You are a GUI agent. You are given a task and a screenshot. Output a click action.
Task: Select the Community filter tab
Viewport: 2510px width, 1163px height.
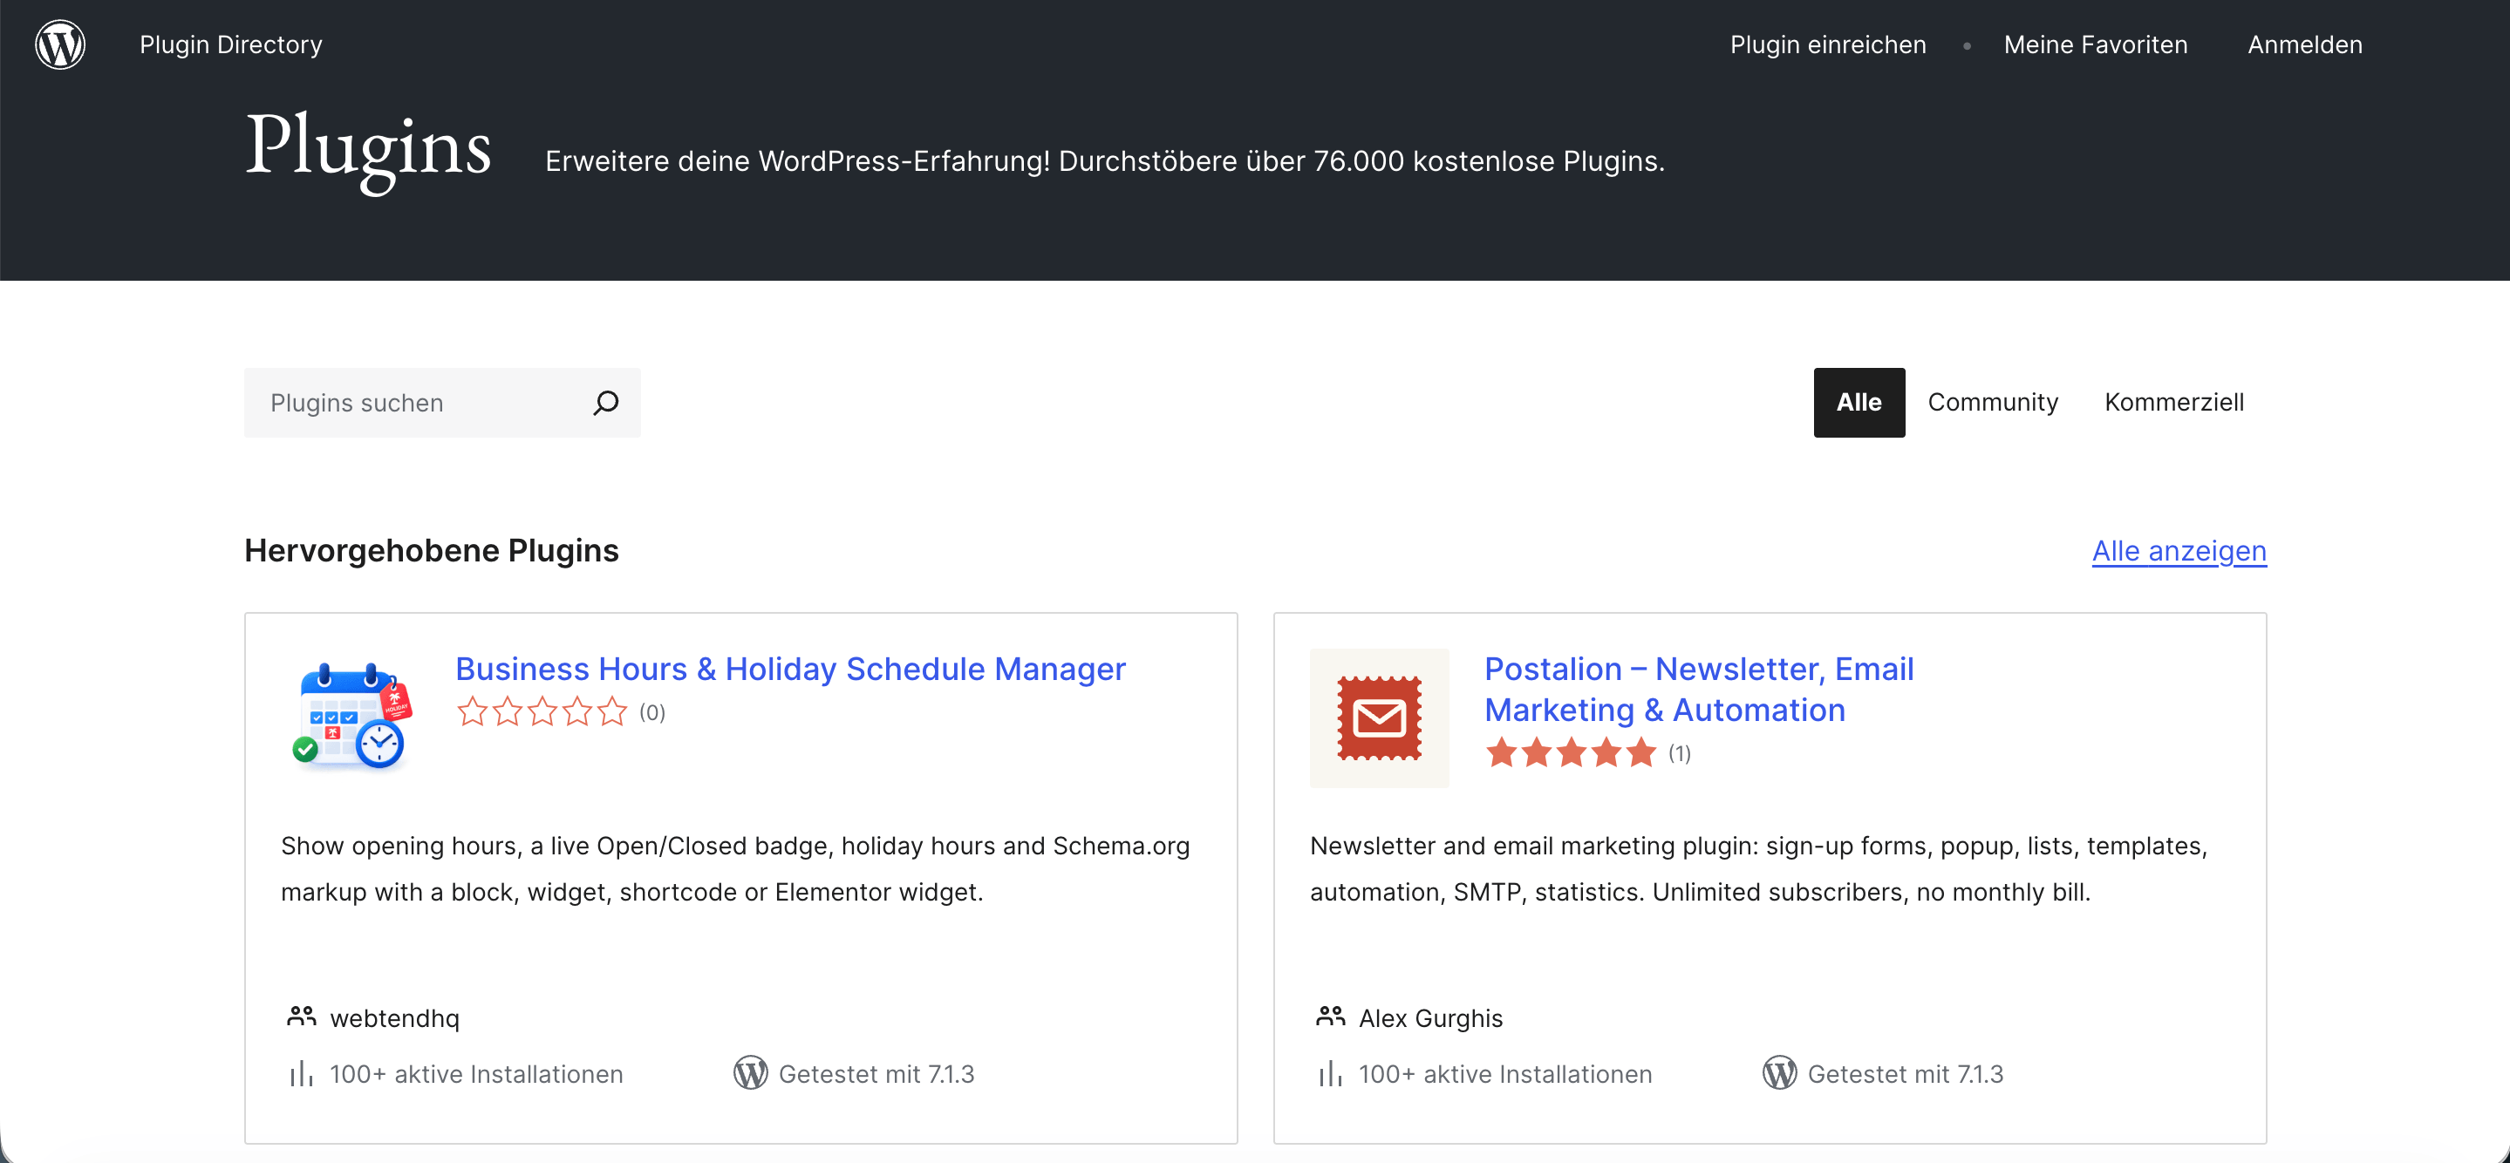pos(1993,402)
